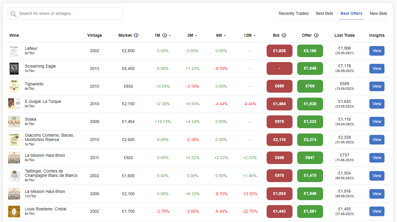View insights for E.Guigal La Turque
397x222 pixels.
pyautogui.click(x=377, y=104)
